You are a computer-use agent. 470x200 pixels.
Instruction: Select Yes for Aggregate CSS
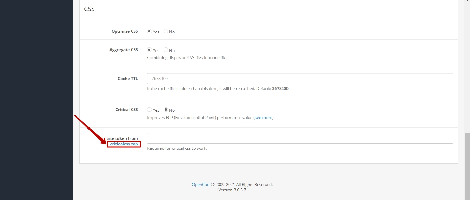pyautogui.click(x=149, y=50)
